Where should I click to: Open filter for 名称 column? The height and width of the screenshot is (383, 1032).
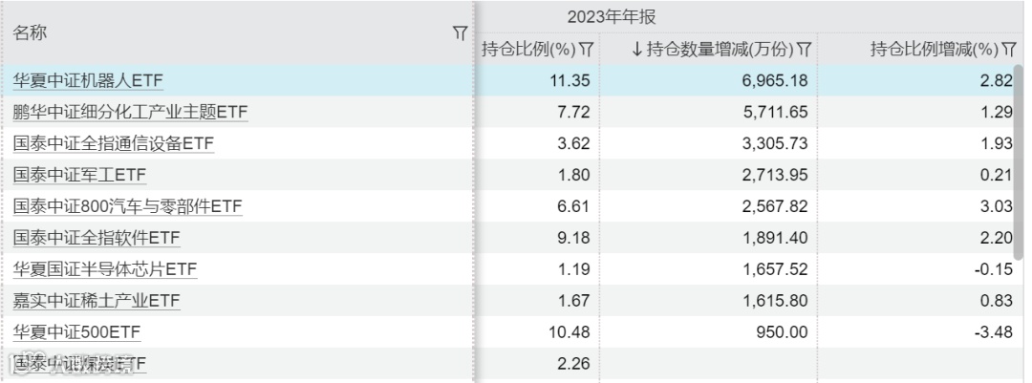click(460, 32)
